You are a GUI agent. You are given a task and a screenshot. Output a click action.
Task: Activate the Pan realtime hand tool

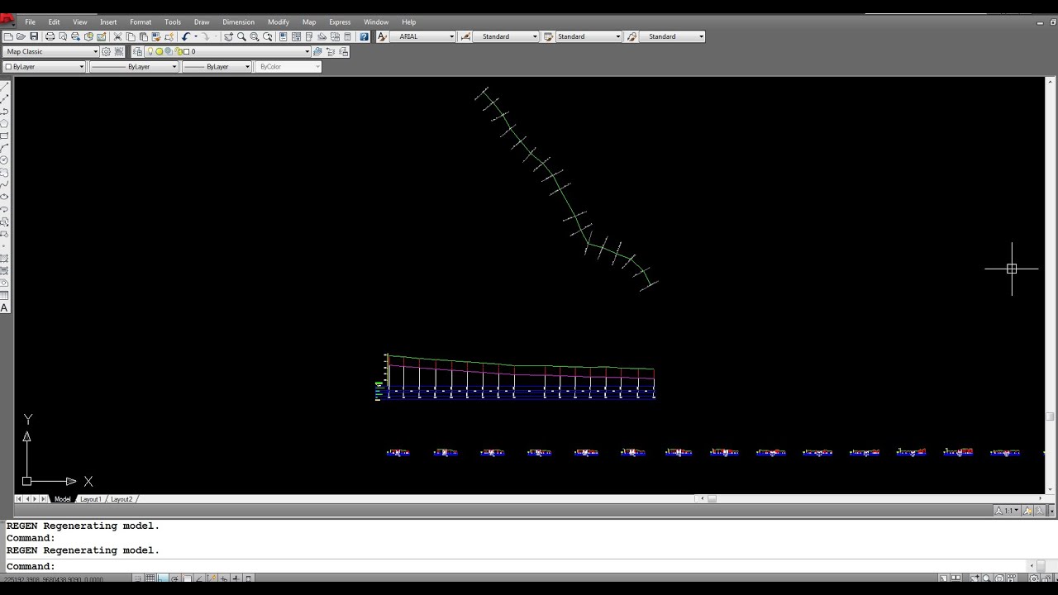pyautogui.click(x=228, y=36)
